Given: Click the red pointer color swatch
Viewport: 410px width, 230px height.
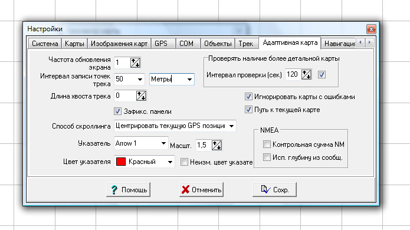Looking at the screenshot, I should tap(121, 162).
